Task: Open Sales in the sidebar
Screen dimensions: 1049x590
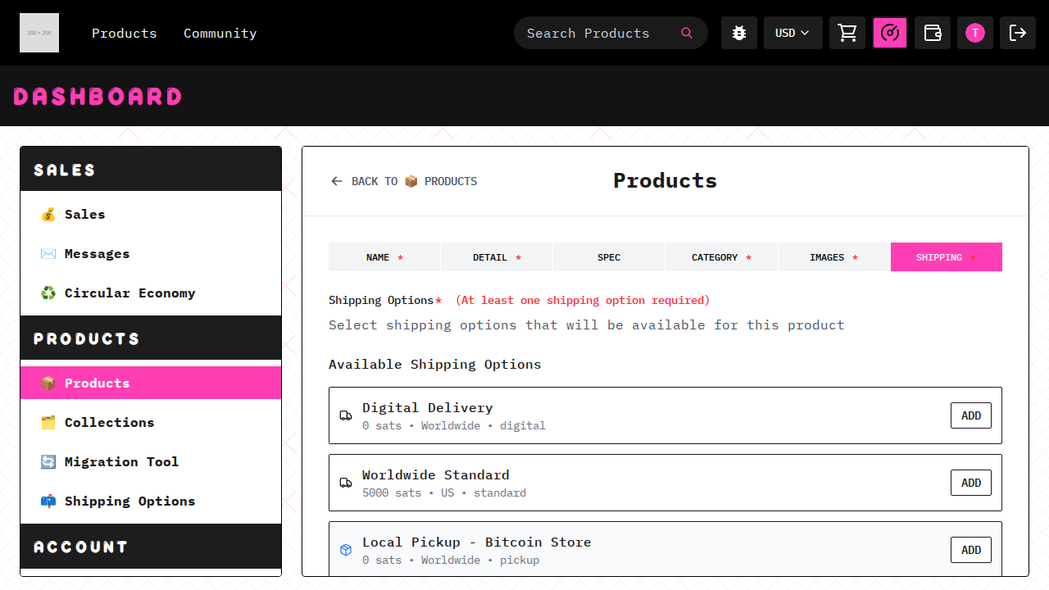Action: click(x=151, y=214)
